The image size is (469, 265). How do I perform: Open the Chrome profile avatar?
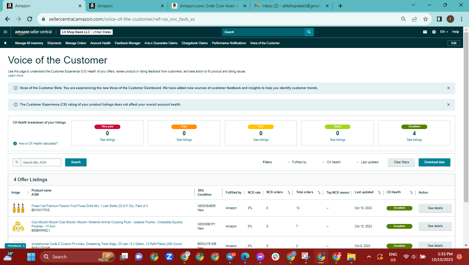450,19
